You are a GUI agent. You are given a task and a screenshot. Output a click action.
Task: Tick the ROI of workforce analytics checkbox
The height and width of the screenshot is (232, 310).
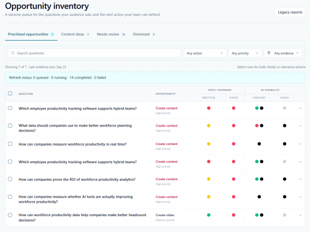pyautogui.click(x=10, y=179)
